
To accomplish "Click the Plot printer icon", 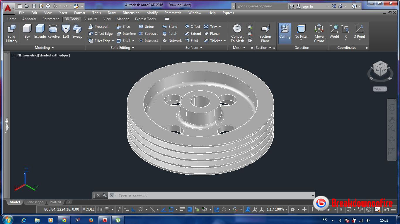I will (48, 6).
